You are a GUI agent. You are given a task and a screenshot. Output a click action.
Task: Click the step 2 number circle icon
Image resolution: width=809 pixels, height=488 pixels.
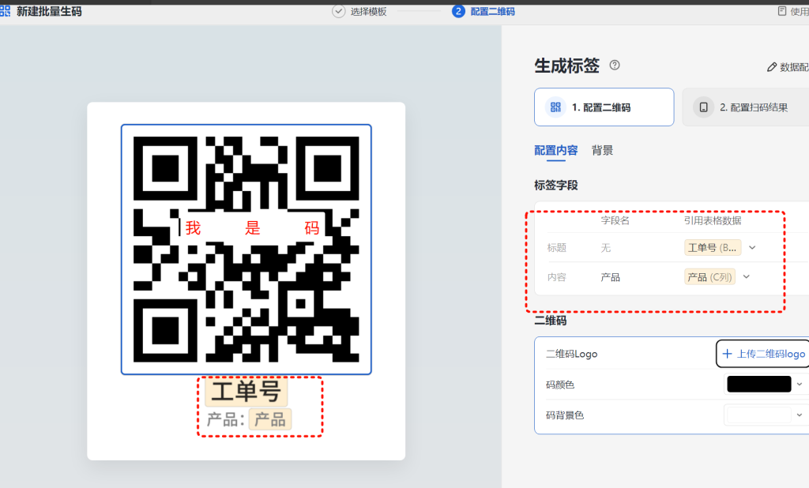tap(458, 11)
